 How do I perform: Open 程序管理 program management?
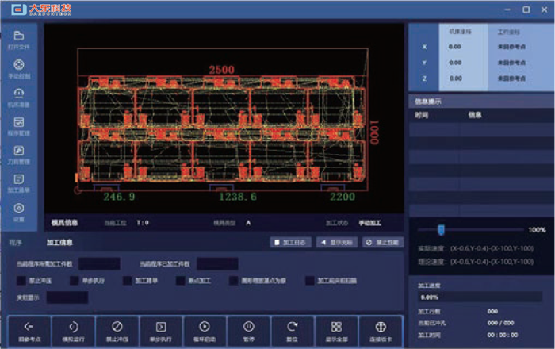19,125
